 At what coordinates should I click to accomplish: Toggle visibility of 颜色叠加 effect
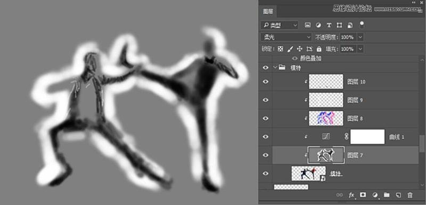pos(295,59)
